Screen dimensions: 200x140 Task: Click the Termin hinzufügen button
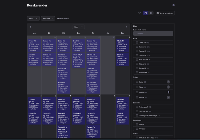(165, 13)
